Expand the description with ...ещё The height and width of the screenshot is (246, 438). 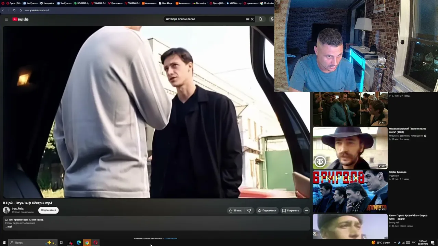pyautogui.click(x=9, y=227)
